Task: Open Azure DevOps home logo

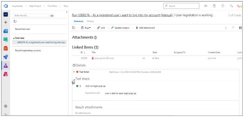Action: 6,6
